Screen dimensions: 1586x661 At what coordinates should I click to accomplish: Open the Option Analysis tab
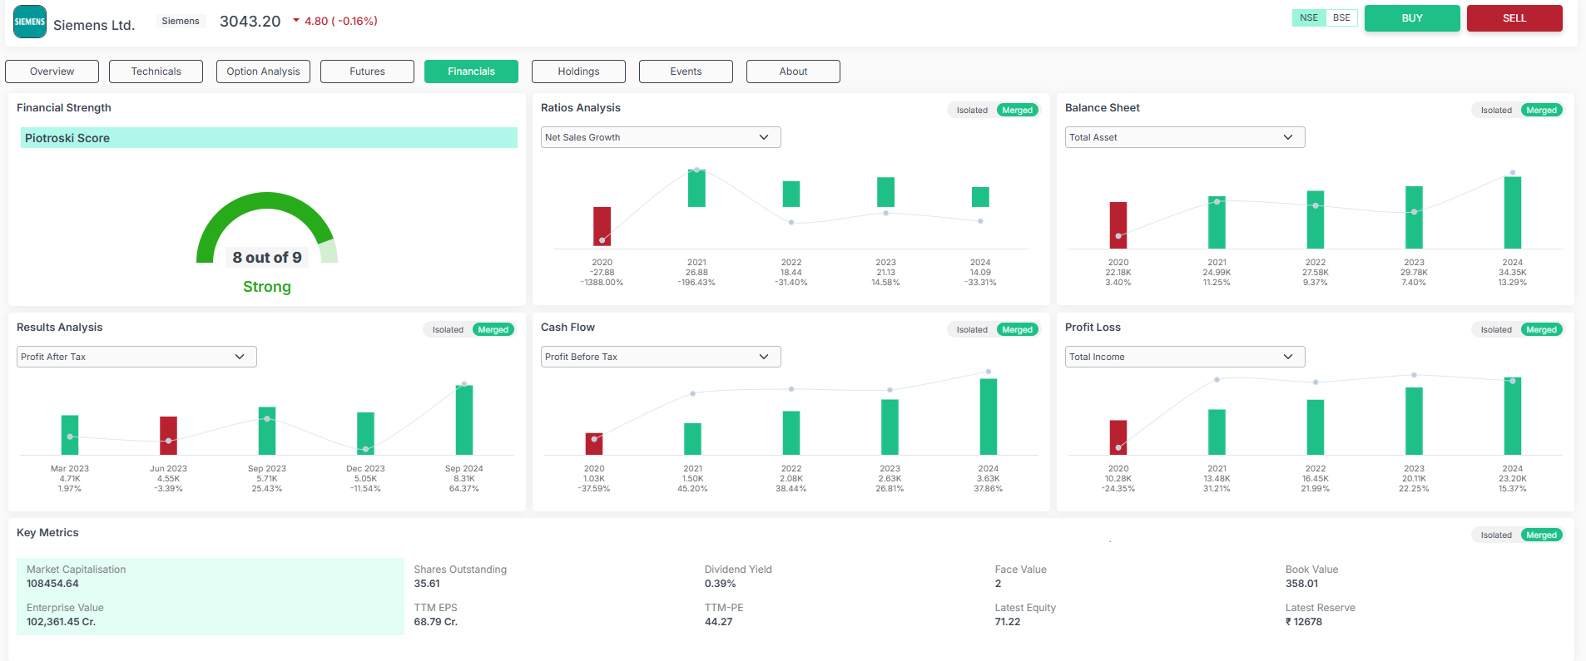point(263,72)
